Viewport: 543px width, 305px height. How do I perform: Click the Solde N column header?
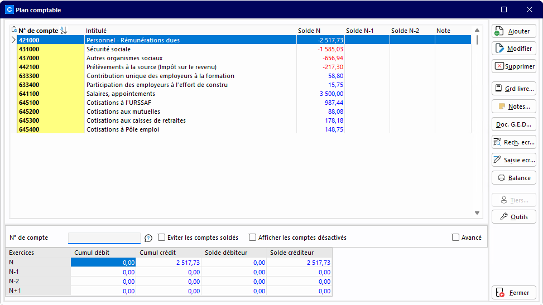(x=309, y=31)
